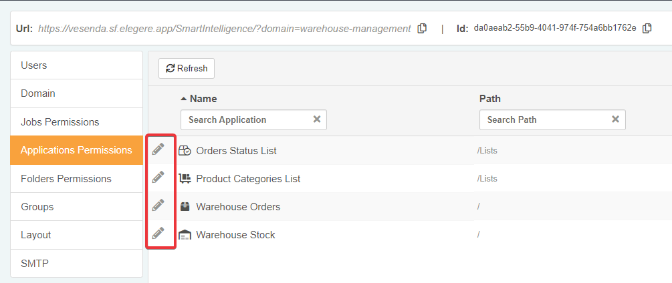This screenshot has width=672, height=283.
Task: Clear the Search Path filter
Action: tap(616, 119)
